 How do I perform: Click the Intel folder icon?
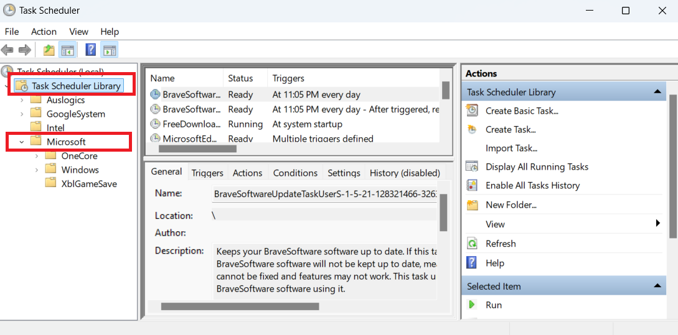(35, 127)
